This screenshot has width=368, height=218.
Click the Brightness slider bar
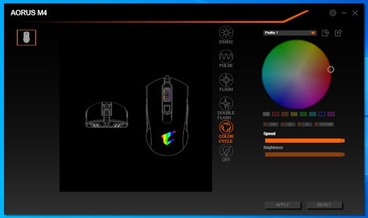point(305,154)
